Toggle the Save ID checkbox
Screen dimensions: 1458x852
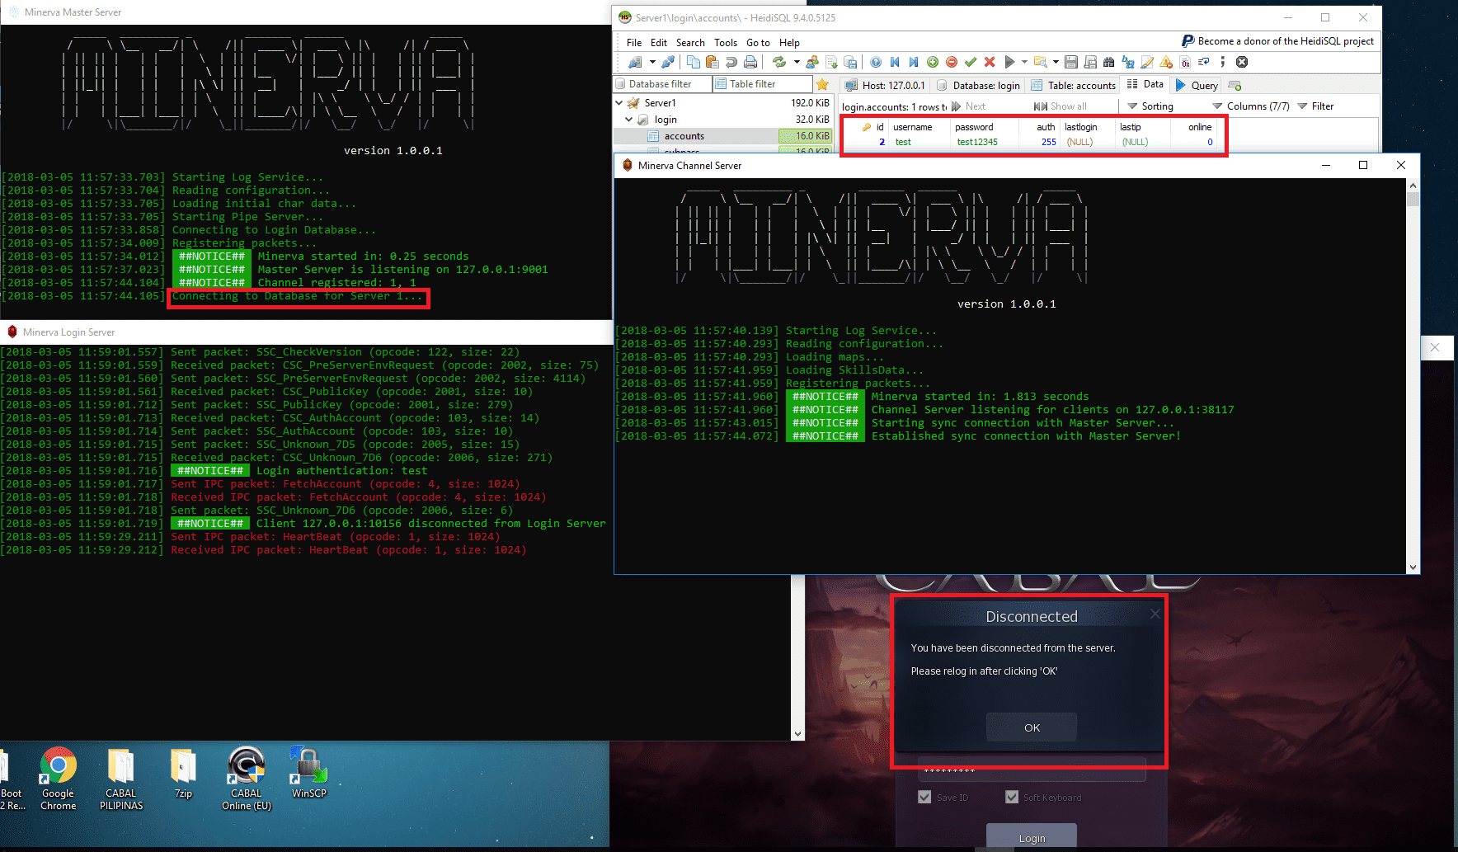[924, 797]
